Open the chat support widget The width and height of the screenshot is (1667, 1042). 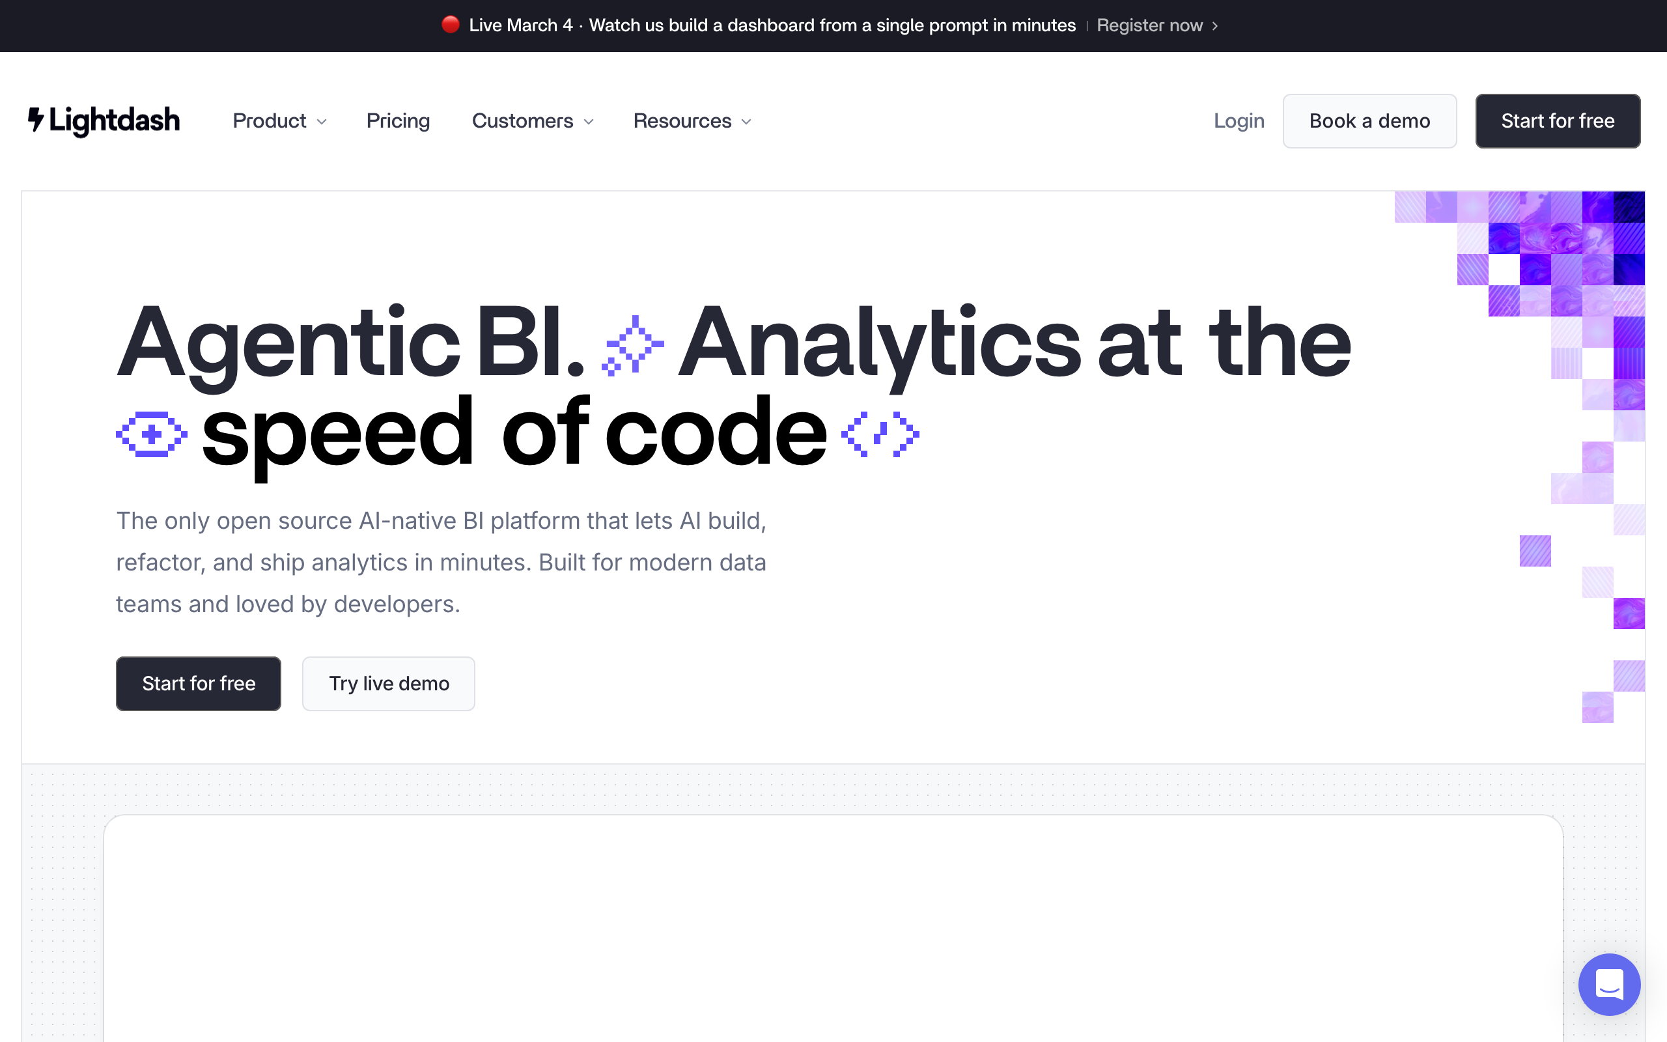click(1608, 984)
